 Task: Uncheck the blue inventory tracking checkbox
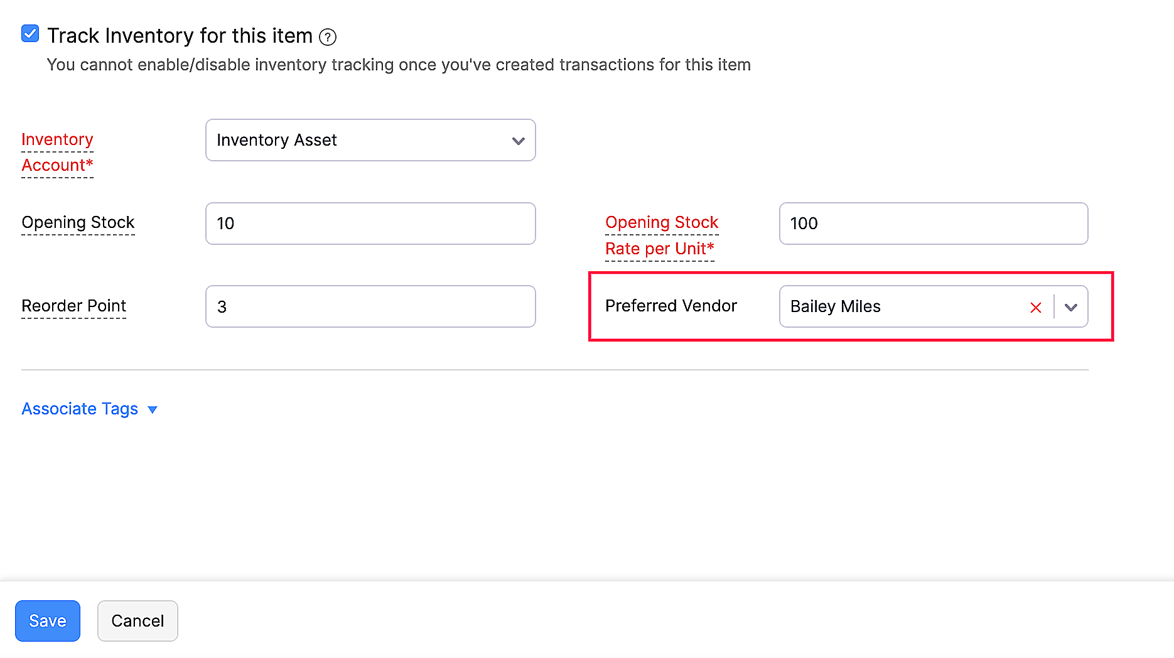click(30, 33)
